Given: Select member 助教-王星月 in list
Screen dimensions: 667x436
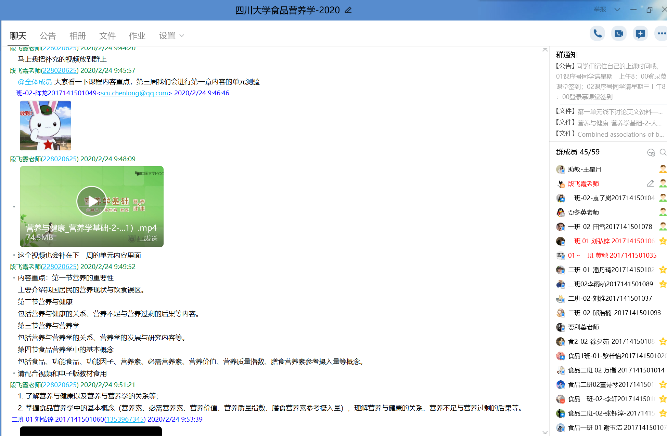Looking at the screenshot, I should [584, 169].
